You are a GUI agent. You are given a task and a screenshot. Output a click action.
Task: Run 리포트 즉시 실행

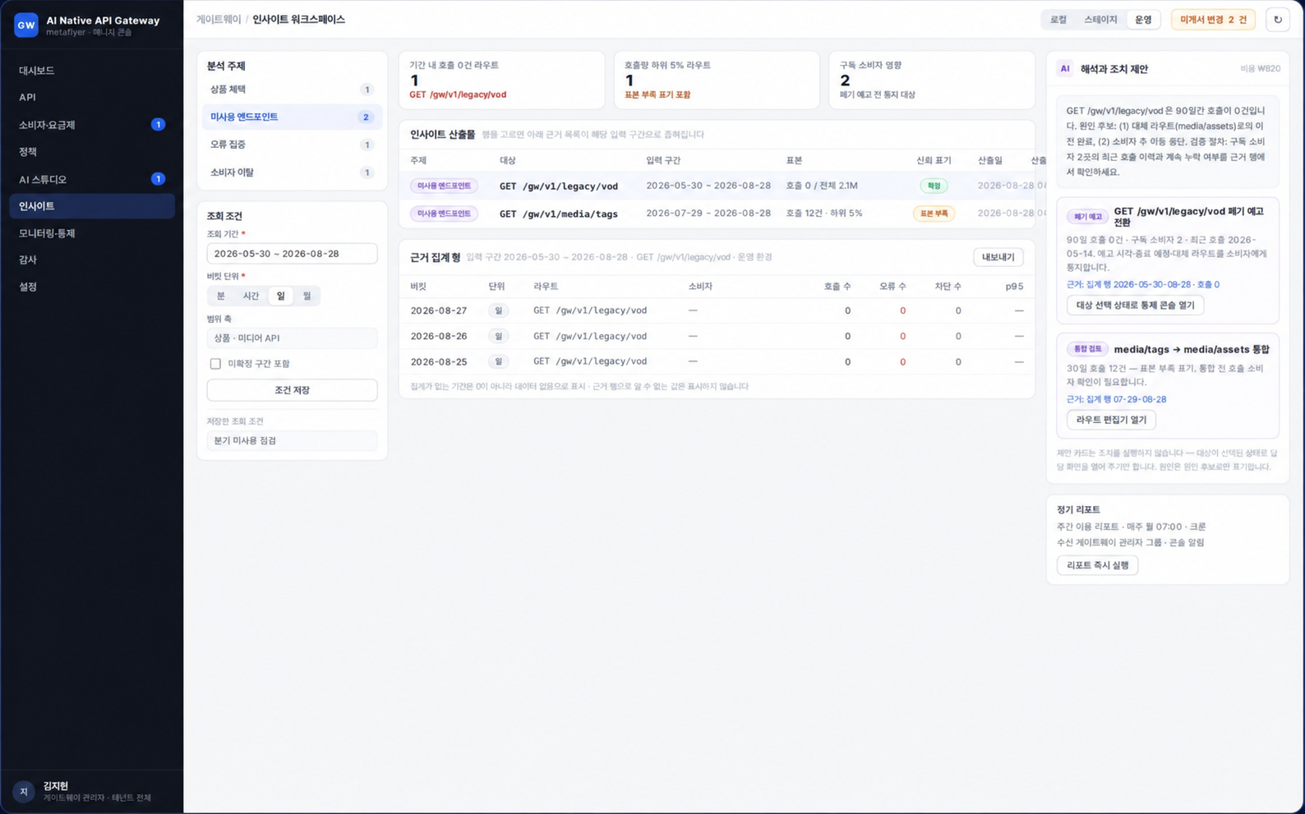[x=1097, y=565]
